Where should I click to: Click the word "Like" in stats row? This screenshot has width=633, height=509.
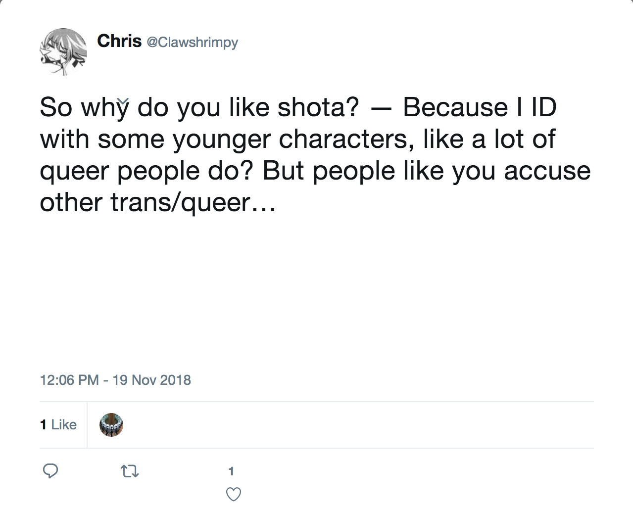tap(64, 425)
